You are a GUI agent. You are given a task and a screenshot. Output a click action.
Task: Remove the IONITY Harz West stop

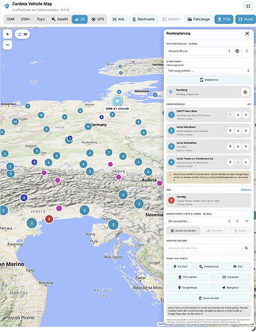click(x=245, y=115)
